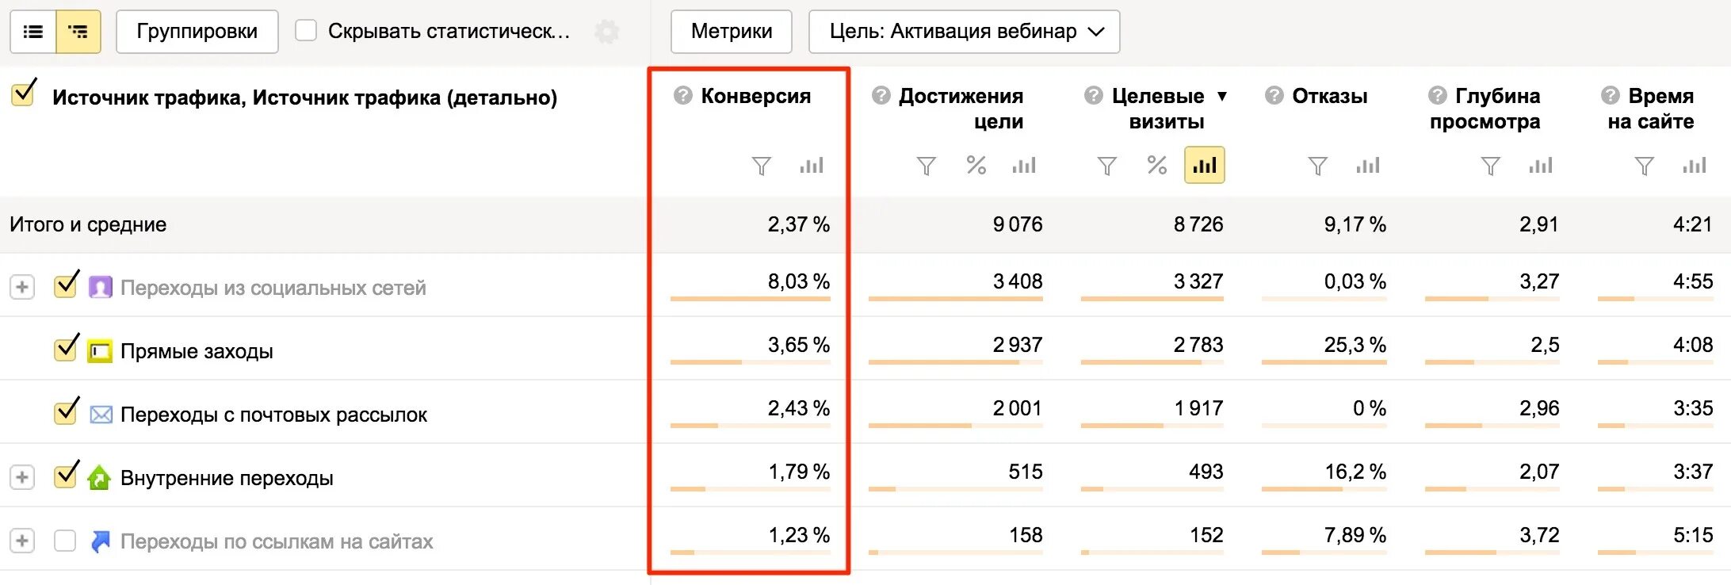This screenshot has width=1731, height=585.
Task: Open the Цель: Активация вебинар dropdown
Action: coord(964,32)
